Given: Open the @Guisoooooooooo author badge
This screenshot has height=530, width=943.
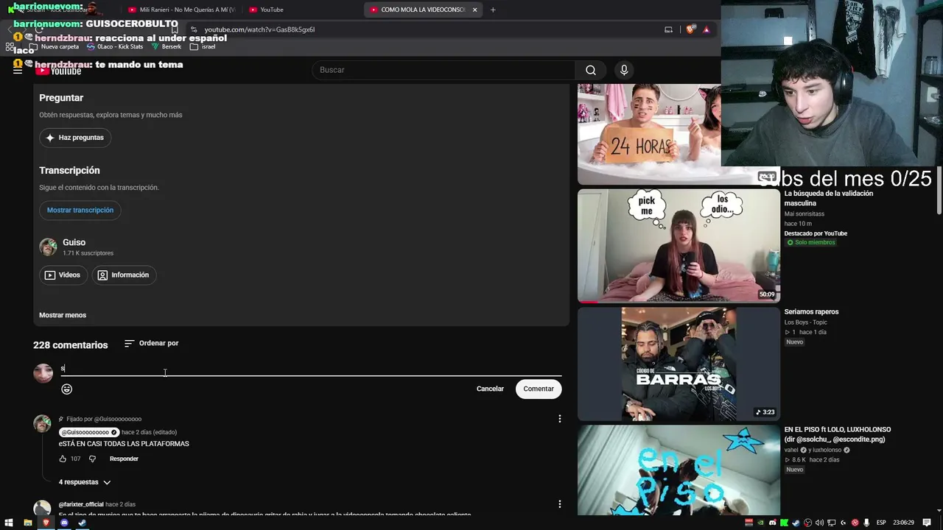Looking at the screenshot, I should 88,432.
